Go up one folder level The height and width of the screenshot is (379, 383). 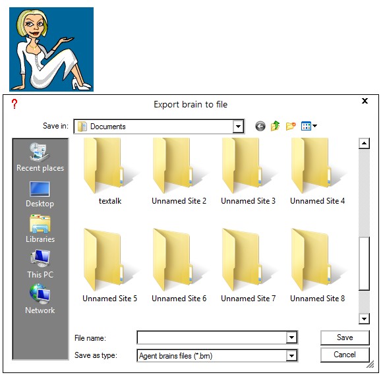[x=276, y=126]
